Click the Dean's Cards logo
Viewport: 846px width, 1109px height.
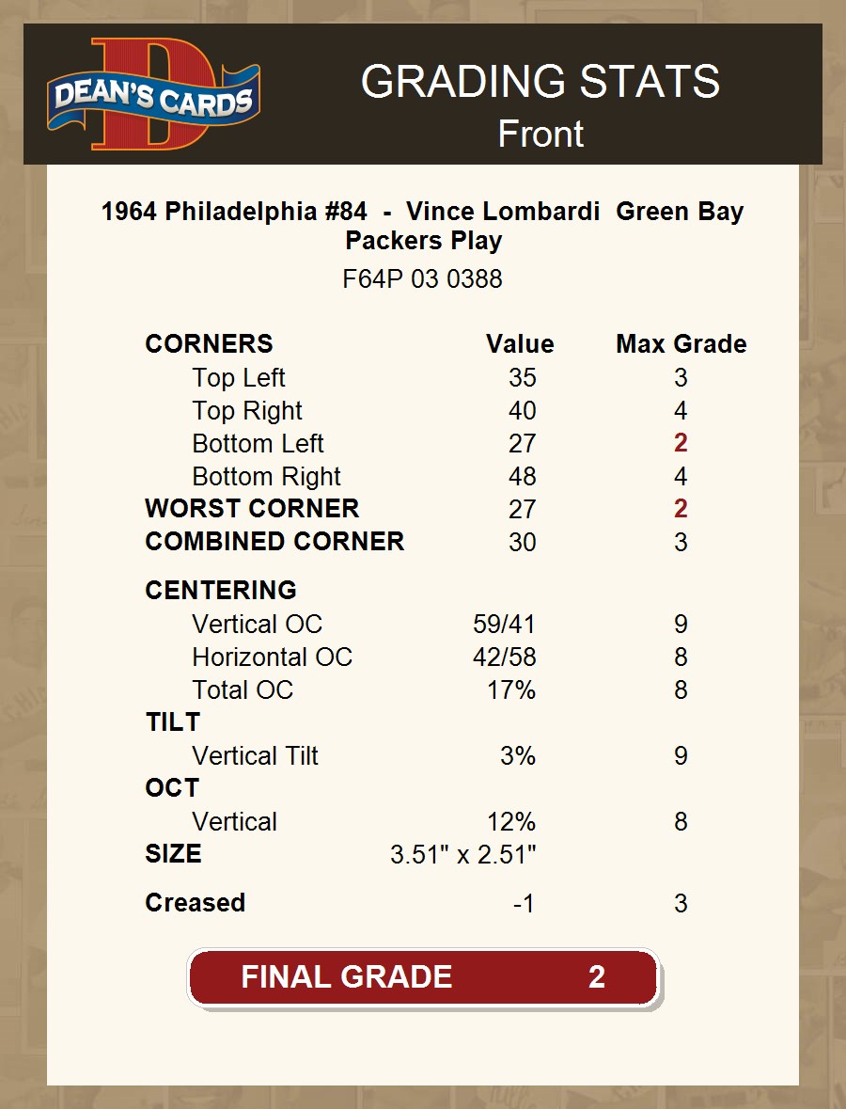click(154, 95)
